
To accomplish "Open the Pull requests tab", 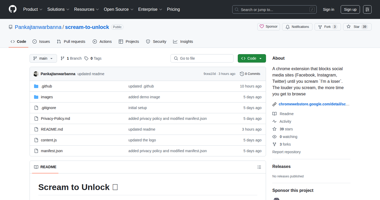I will tap(71, 42).
